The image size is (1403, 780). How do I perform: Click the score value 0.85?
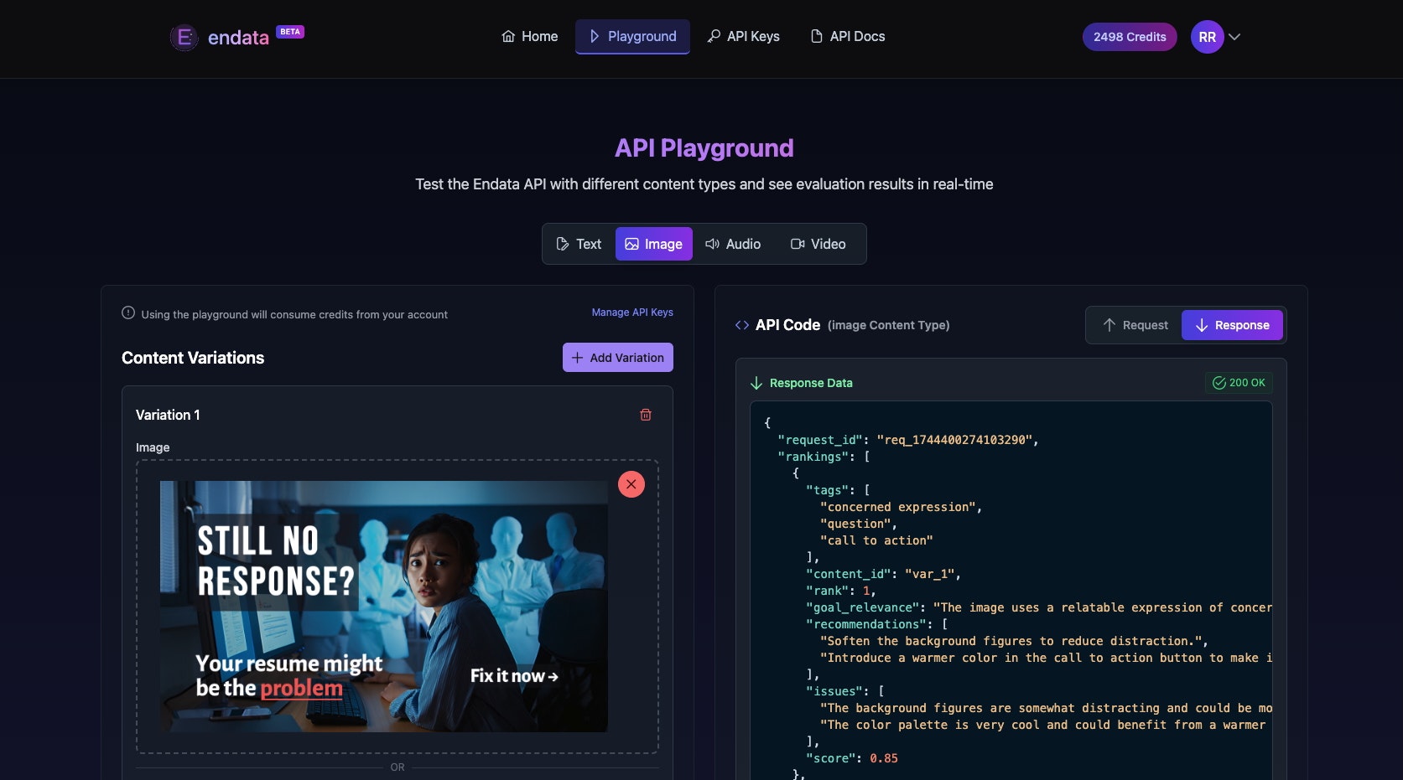point(884,758)
